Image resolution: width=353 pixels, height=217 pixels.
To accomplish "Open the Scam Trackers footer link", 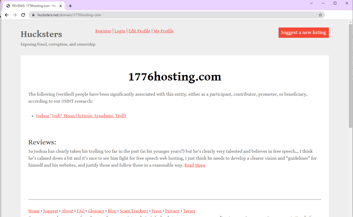I will [x=134, y=211].
